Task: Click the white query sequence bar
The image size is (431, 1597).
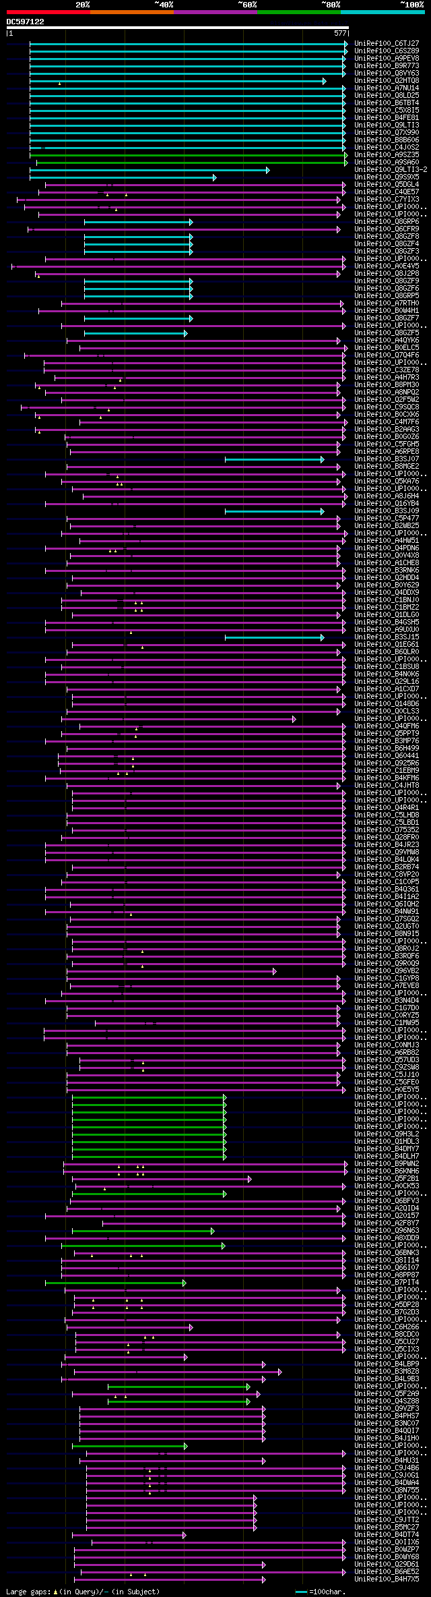Action: [x=177, y=28]
